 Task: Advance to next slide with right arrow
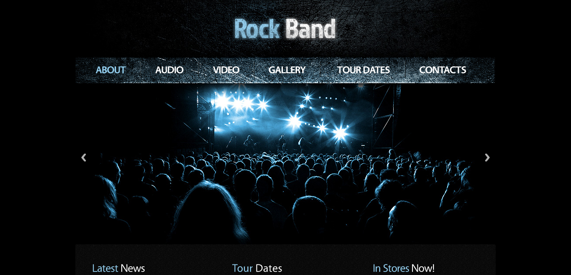[x=487, y=158]
